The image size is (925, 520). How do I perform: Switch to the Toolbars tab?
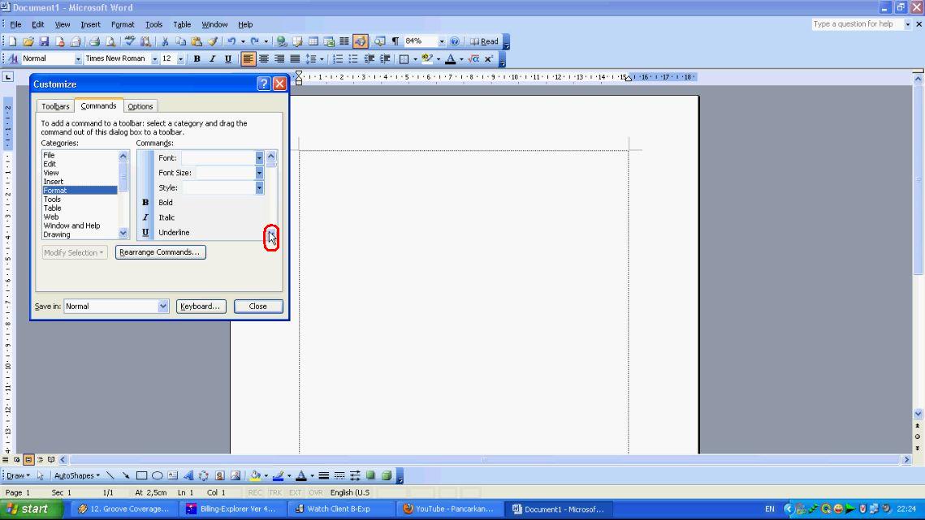coord(55,106)
